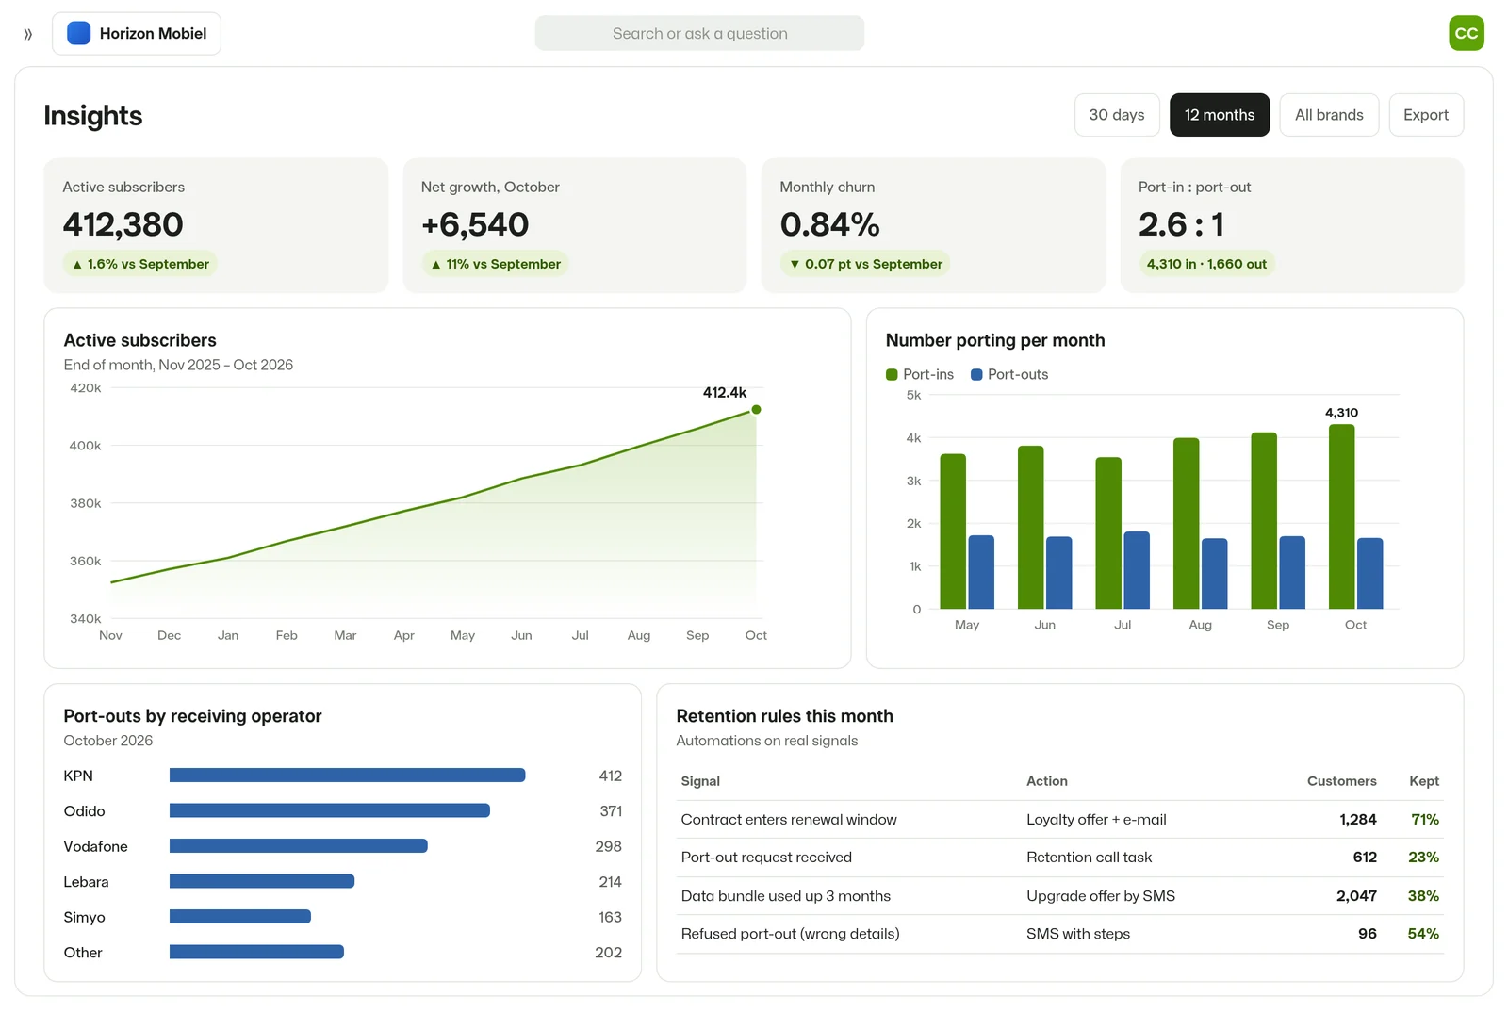
Task: Click the Simyo port-outs bar
Action: click(x=240, y=917)
